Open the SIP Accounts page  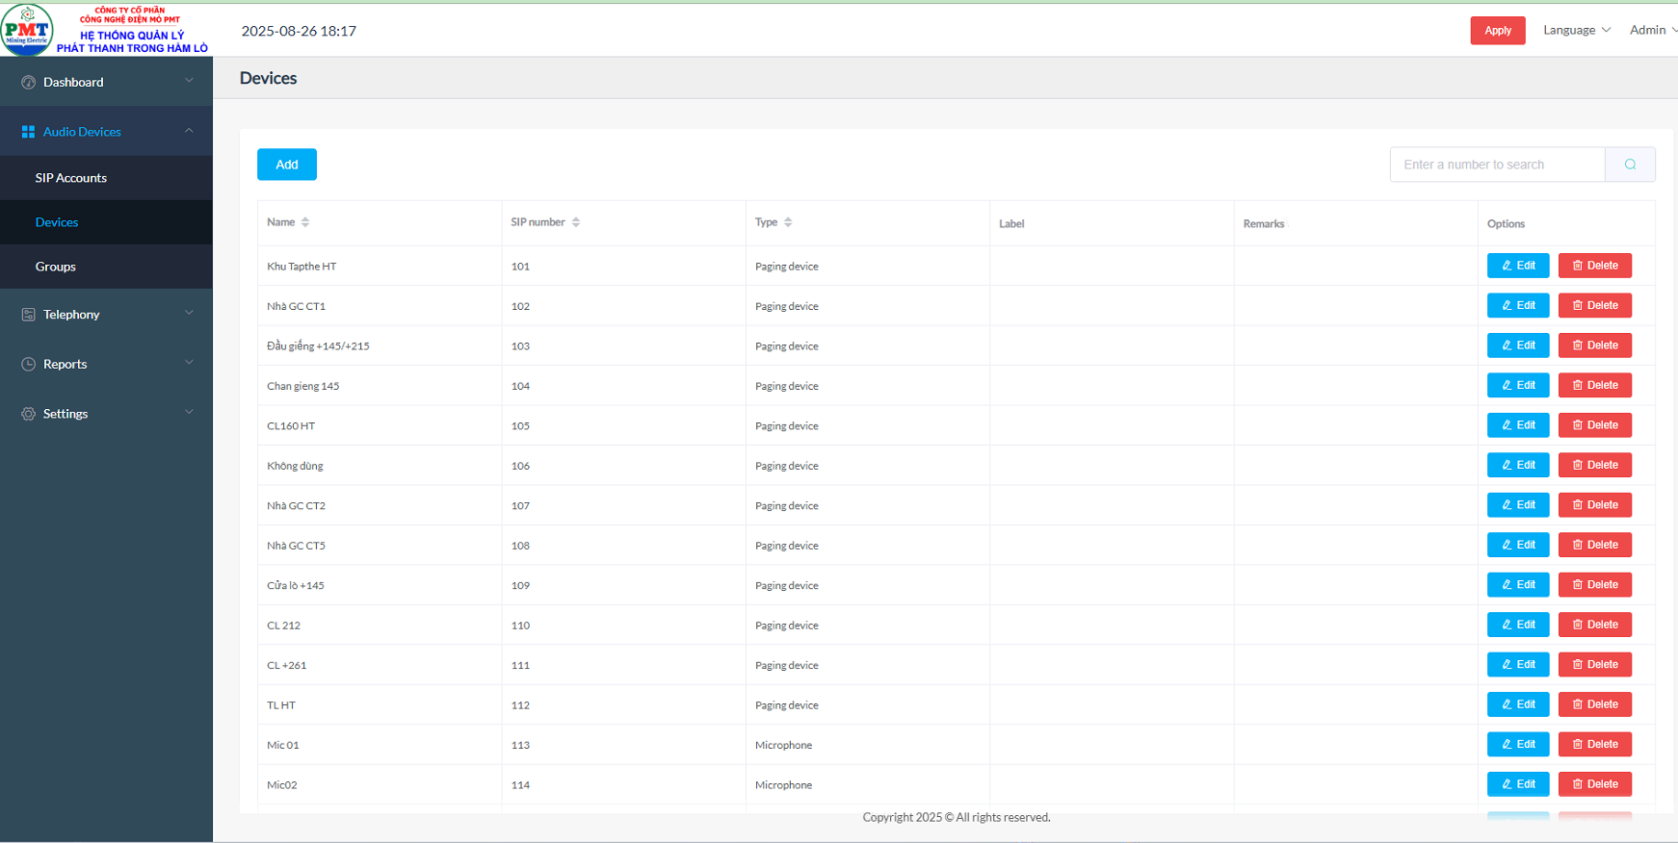(x=71, y=178)
